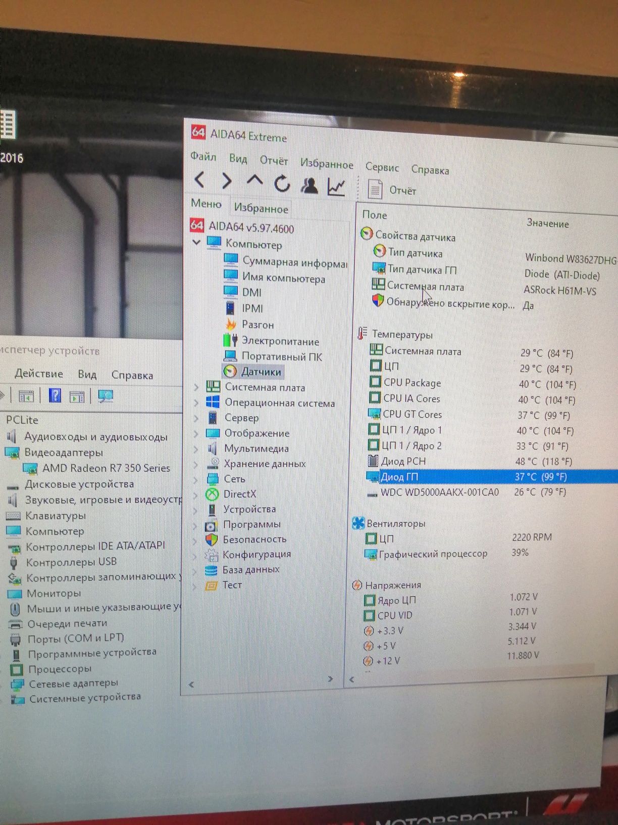Viewport: 618px width, 825px height.
Task: Open the Файл menu
Action: click(203, 156)
